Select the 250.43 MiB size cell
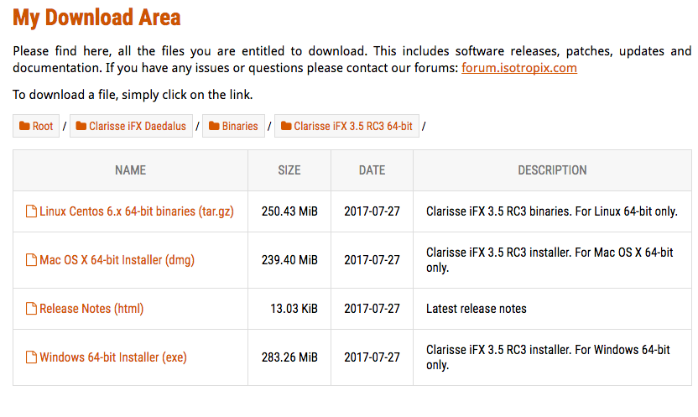 pos(289,211)
